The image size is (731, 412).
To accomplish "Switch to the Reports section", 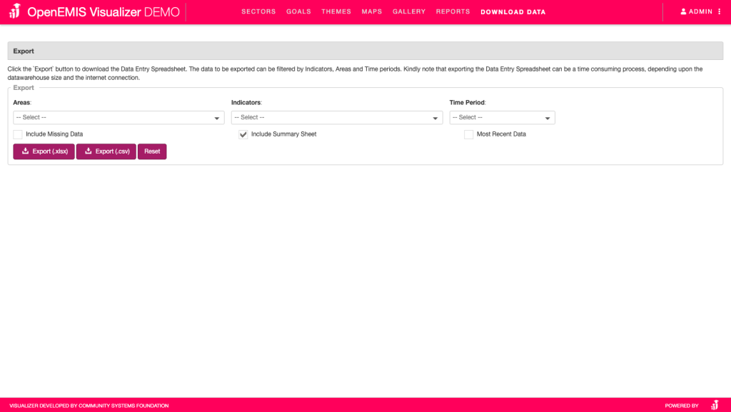I will (453, 12).
